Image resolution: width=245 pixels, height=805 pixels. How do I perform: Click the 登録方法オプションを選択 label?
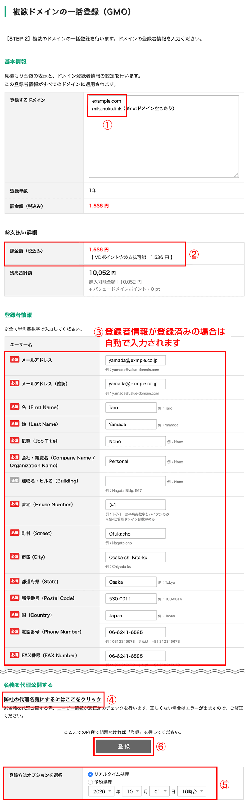coord(36,775)
